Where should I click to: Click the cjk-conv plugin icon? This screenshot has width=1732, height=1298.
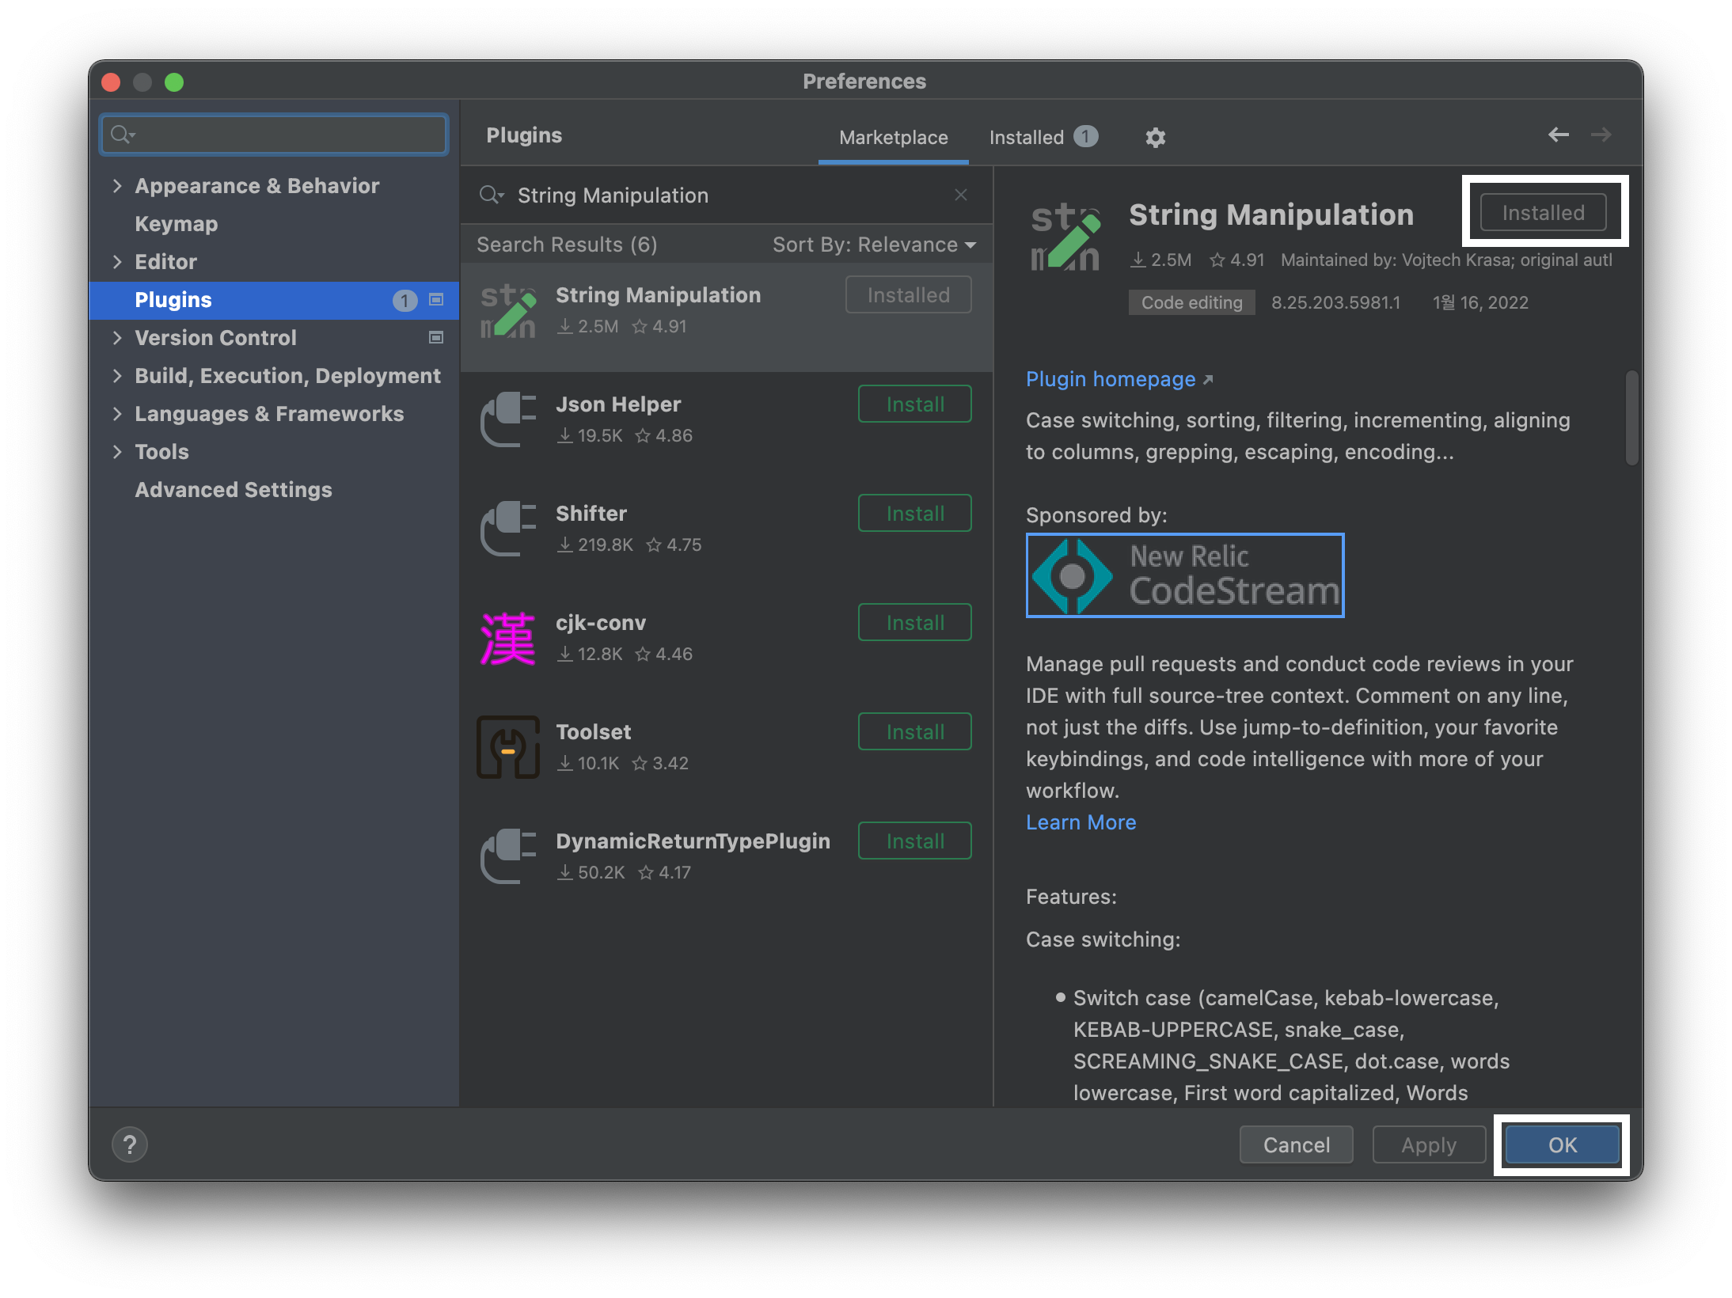pos(508,639)
